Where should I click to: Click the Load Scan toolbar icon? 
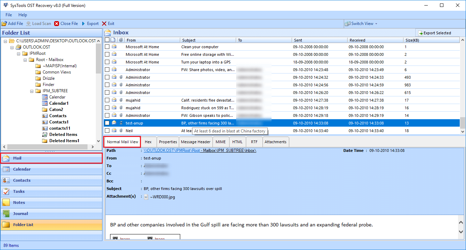pyautogui.click(x=28, y=24)
